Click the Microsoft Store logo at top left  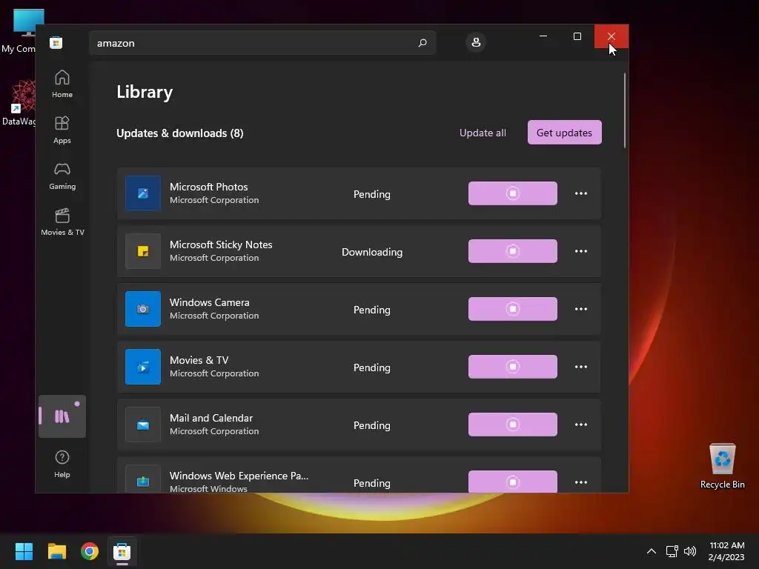pyautogui.click(x=56, y=42)
